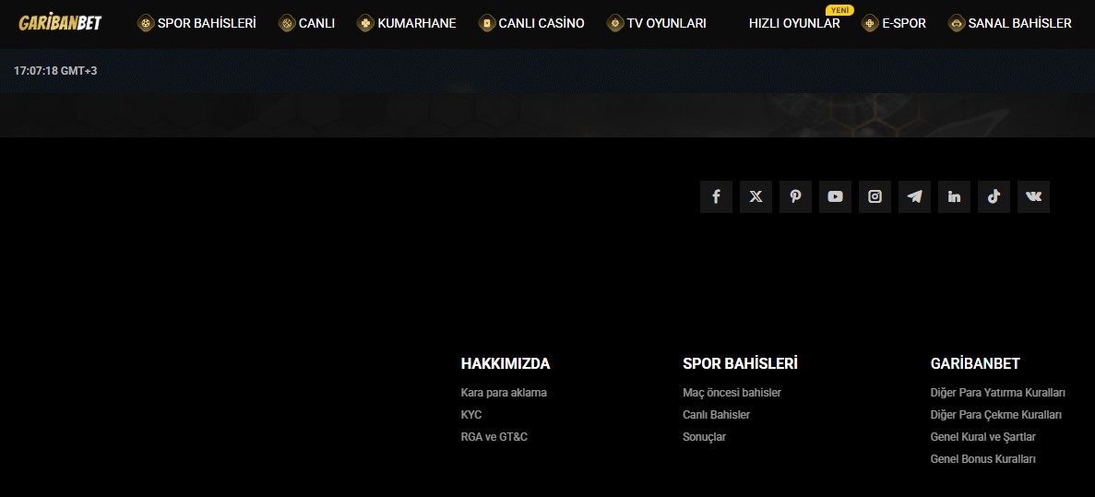Open the VK social icon
Image resolution: width=1095 pixels, height=497 pixels.
click(1033, 196)
